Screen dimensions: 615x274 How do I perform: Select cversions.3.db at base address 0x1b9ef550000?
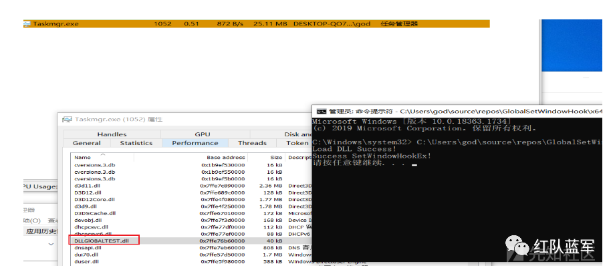191,172
